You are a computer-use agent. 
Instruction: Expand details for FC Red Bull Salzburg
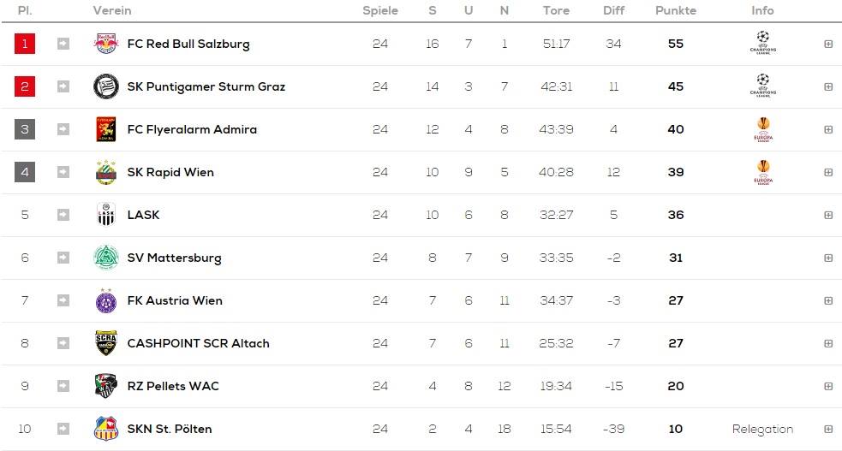click(828, 44)
